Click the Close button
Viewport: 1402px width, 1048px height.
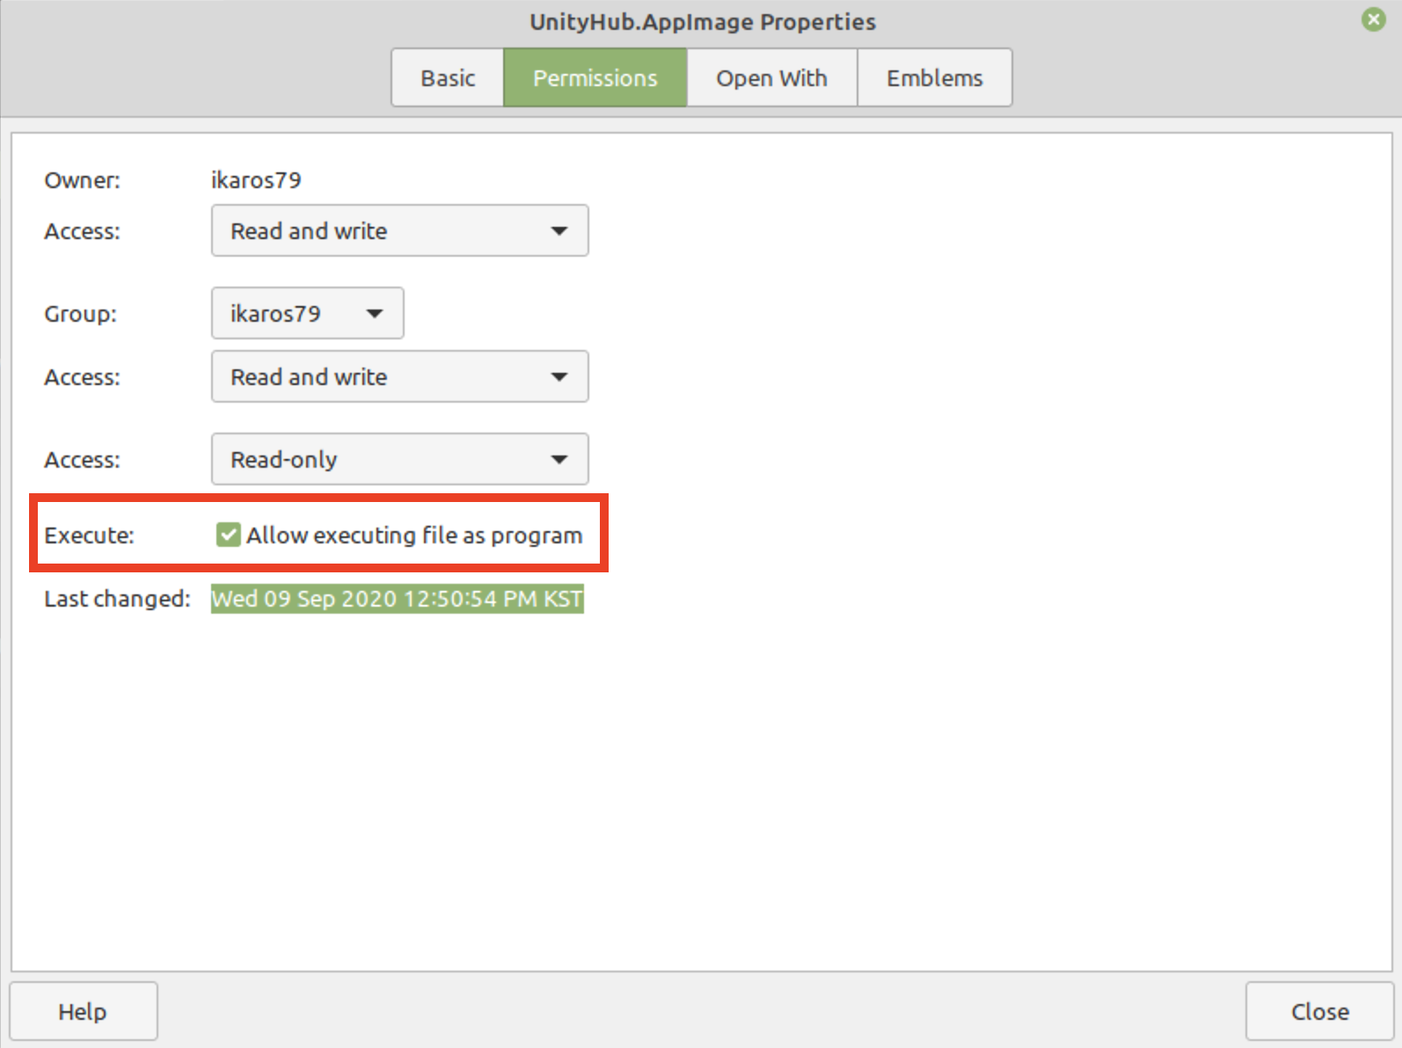pos(1320,1012)
